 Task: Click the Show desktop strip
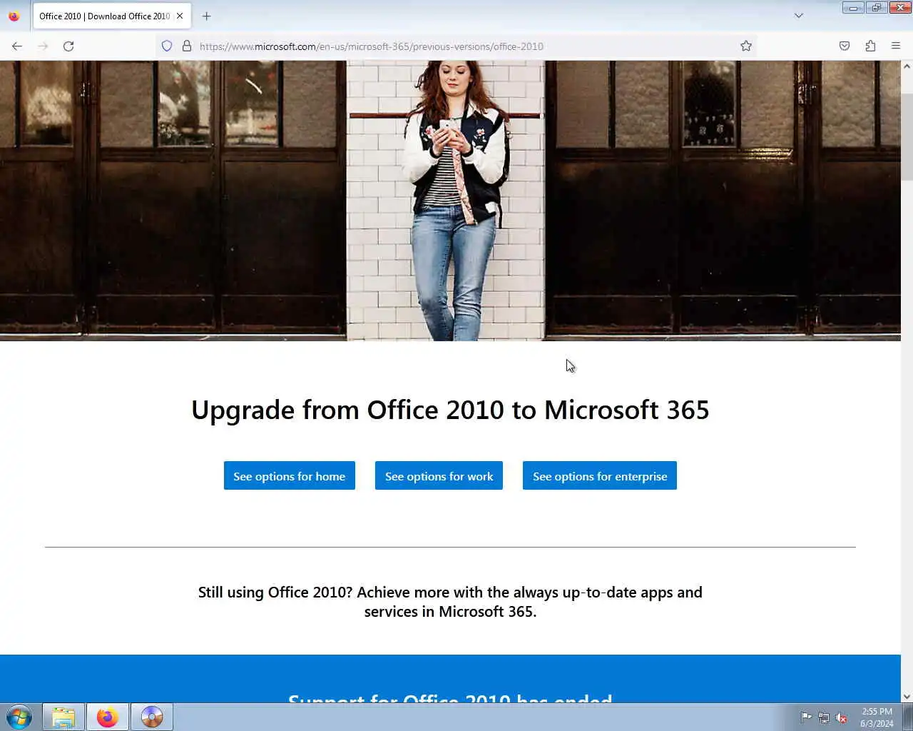(907, 717)
